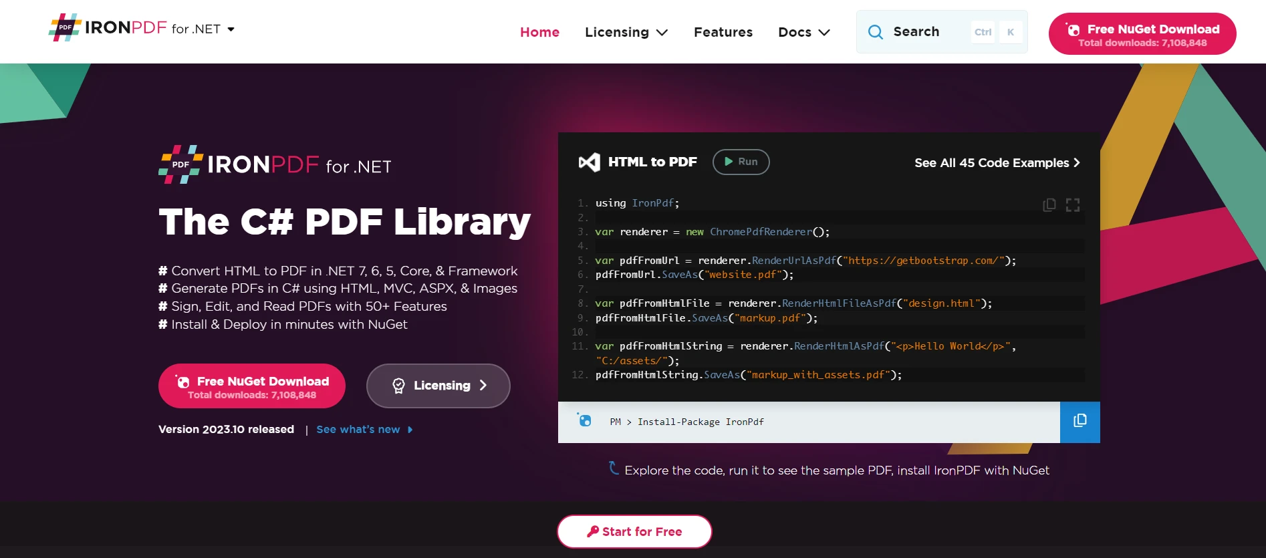The image size is (1266, 558).
Task: Click code line with RenderHtmlFileAsPdf call
Action: [793, 303]
